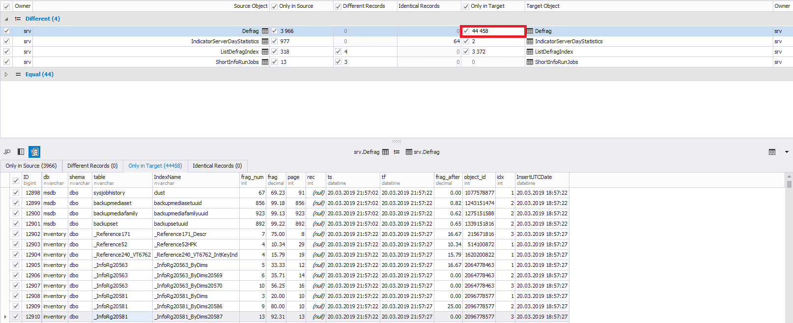Select the _Reference240_VT6762_IntKeyInd cell
The image size is (793, 323).
[x=196, y=255]
